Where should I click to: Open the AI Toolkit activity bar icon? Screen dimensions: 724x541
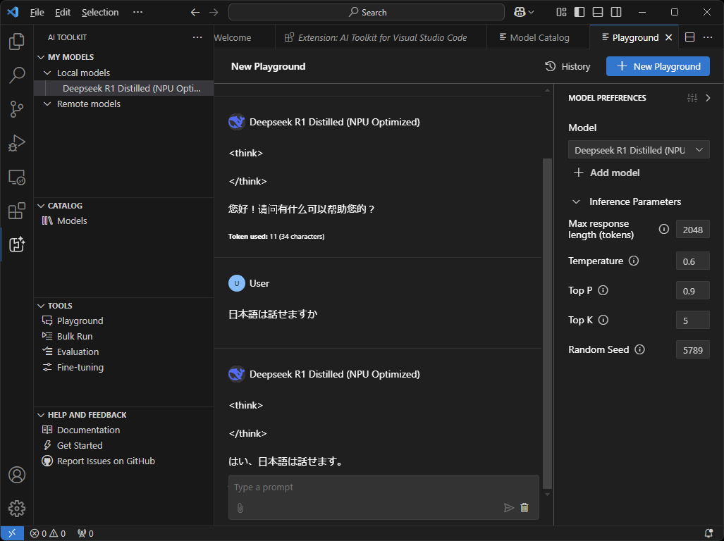pyautogui.click(x=17, y=244)
